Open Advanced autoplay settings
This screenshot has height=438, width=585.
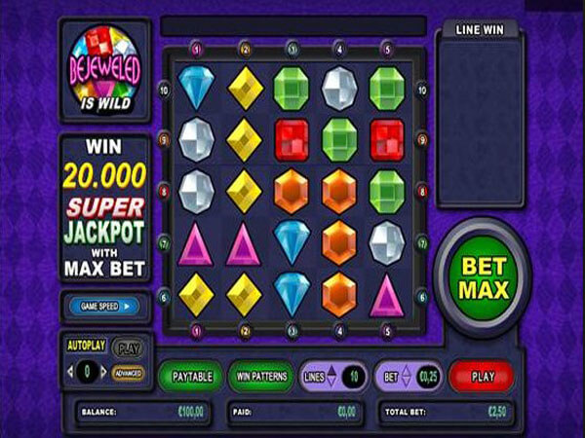128,373
